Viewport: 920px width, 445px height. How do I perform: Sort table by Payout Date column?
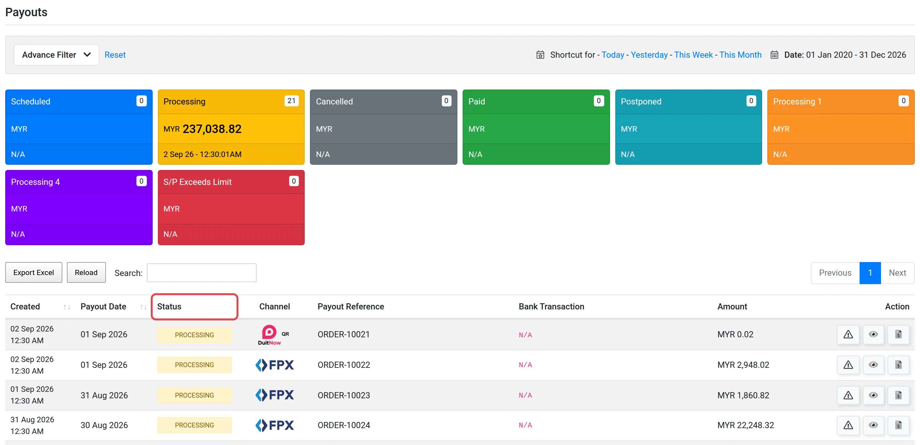tap(114, 307)
